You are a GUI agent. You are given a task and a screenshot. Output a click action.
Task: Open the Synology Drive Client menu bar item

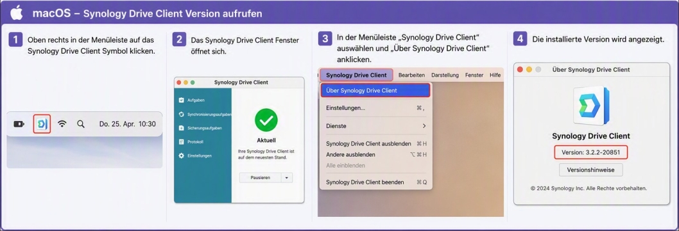pos(356,75)
